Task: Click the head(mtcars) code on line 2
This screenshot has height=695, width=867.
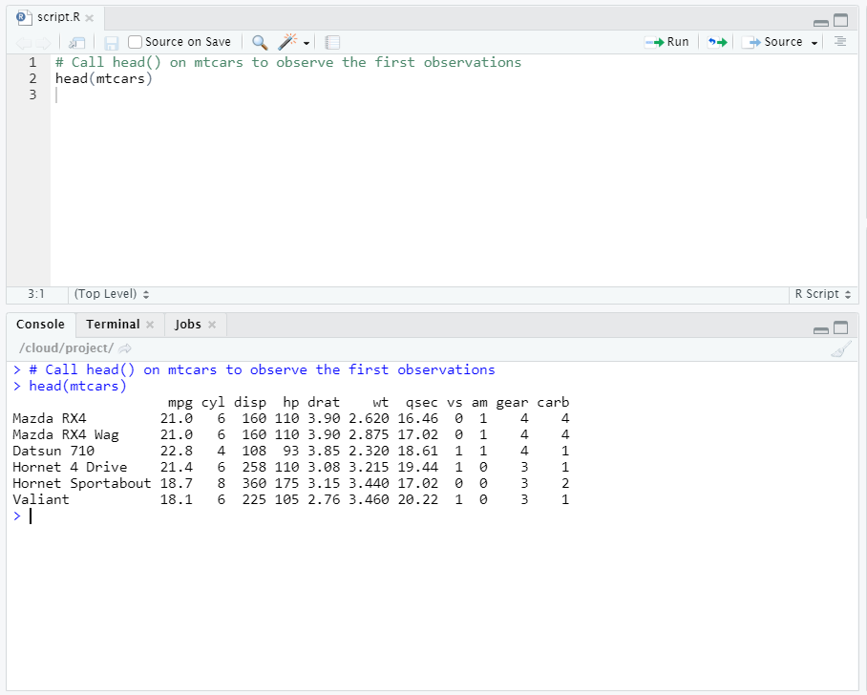Action: [x=103, y=78]
